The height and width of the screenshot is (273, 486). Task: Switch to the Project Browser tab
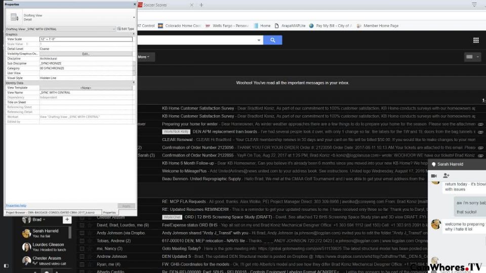point(50,213)
